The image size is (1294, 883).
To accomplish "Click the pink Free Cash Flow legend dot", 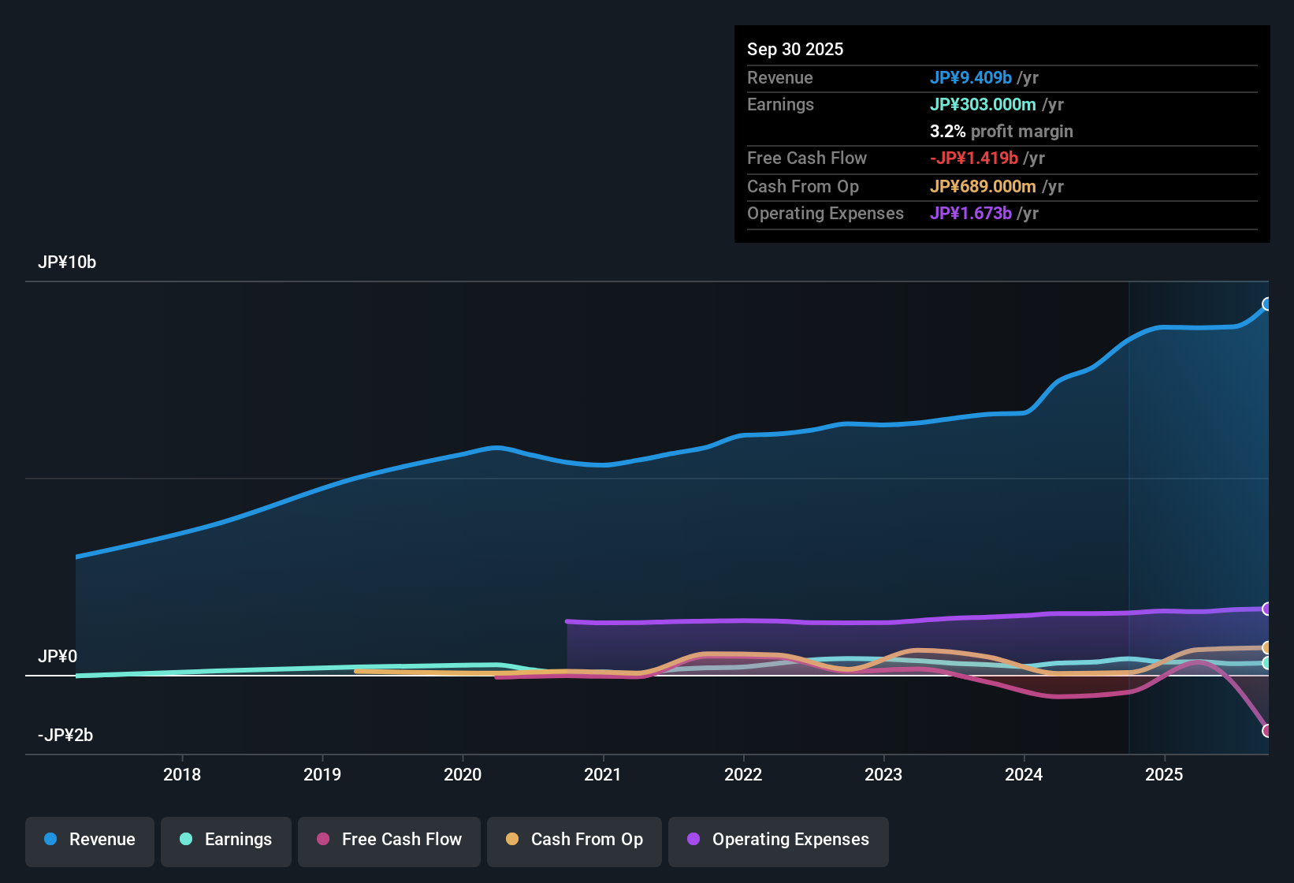I will click(322, 840).
